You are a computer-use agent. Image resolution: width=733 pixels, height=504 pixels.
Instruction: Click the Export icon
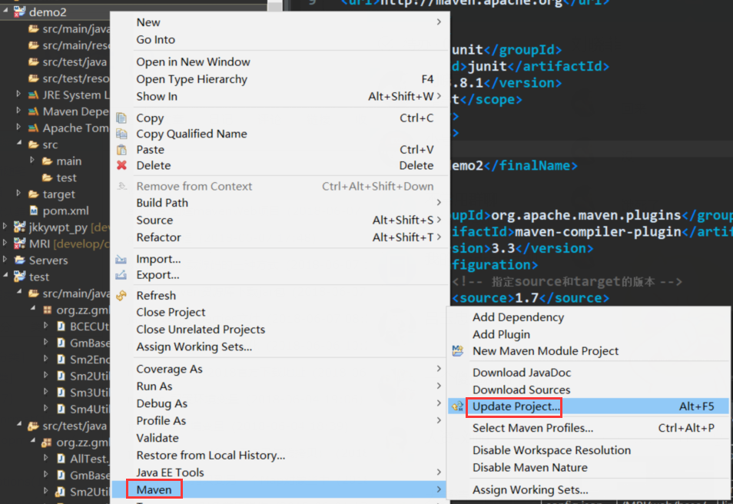click(x=121, y=275)
